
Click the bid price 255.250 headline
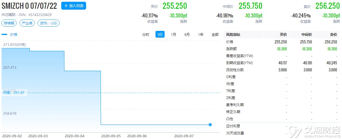coord(175,6)
